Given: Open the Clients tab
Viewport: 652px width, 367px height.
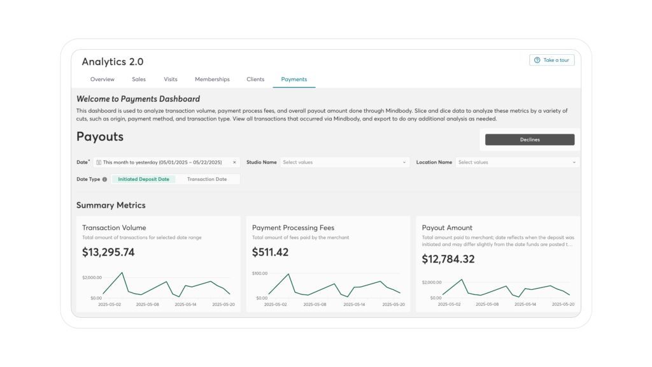Looking at the screenshot, I should pos(255,80).
